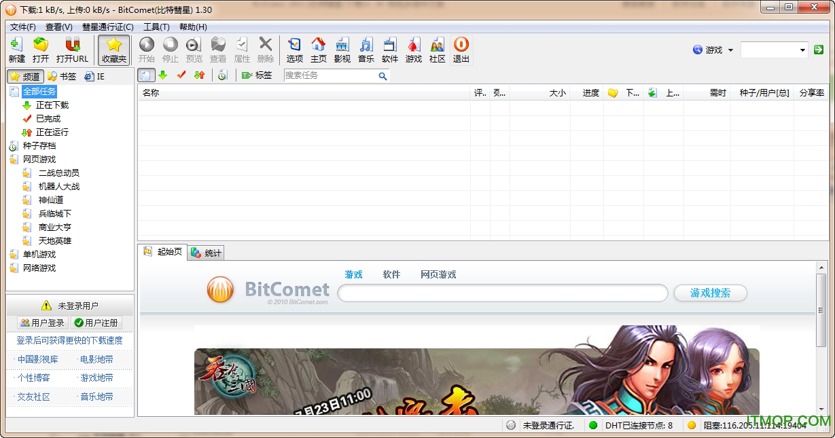Click the 查看 view toolbar icon
The image size is (835, 438).
click(x=218, y=50)
